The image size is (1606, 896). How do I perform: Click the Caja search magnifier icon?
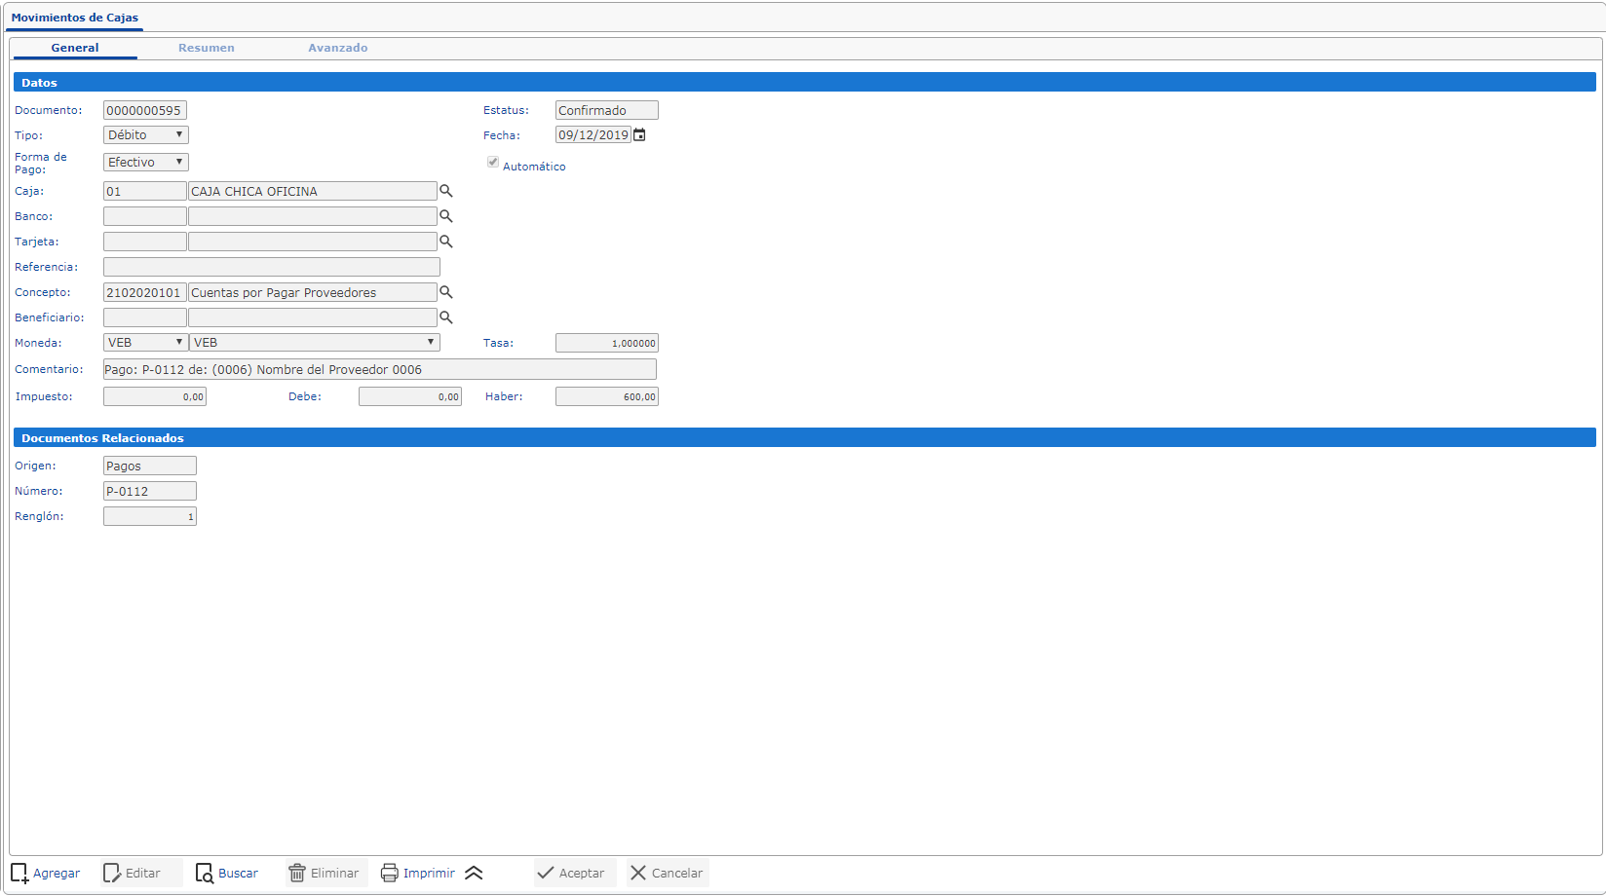tap(446, 191)
